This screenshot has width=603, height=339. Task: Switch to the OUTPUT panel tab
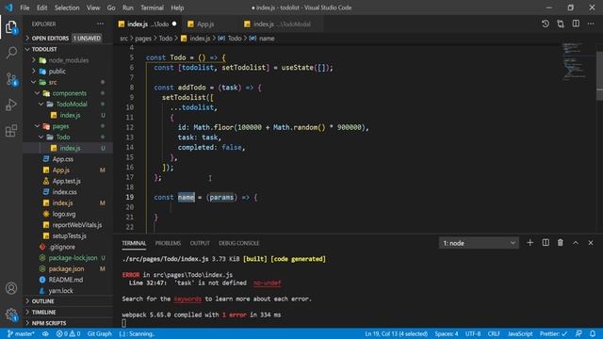(200, 243)
